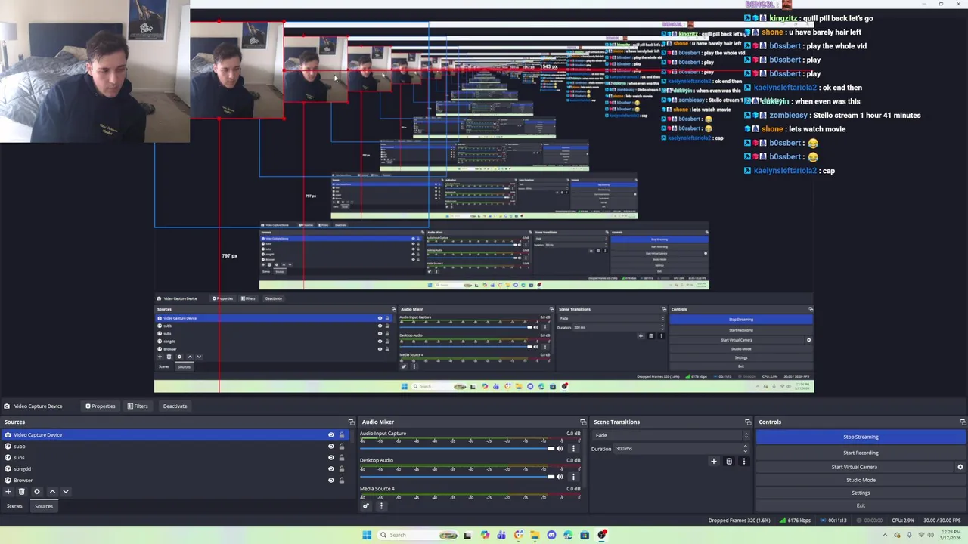Pop out the Sources dock icon

coord(351,422)
